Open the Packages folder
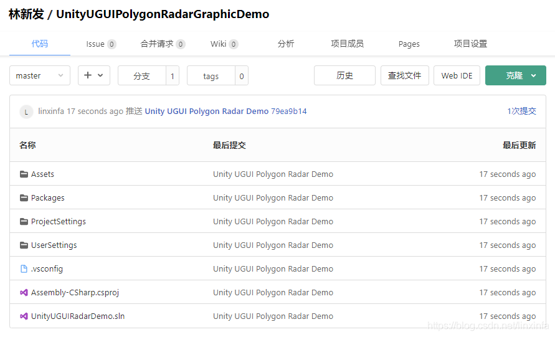The width and height of the screenshot is (555, 337). 48,198
